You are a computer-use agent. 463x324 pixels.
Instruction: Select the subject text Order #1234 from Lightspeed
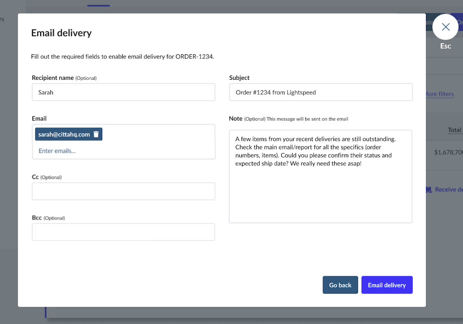click(276, 92)
